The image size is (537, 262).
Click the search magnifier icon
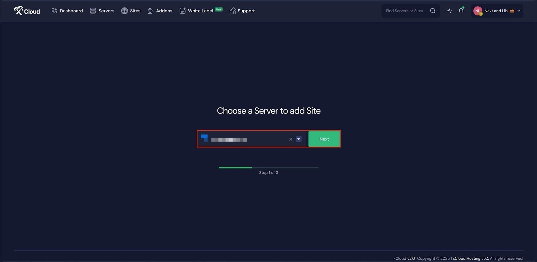(433, 11)
